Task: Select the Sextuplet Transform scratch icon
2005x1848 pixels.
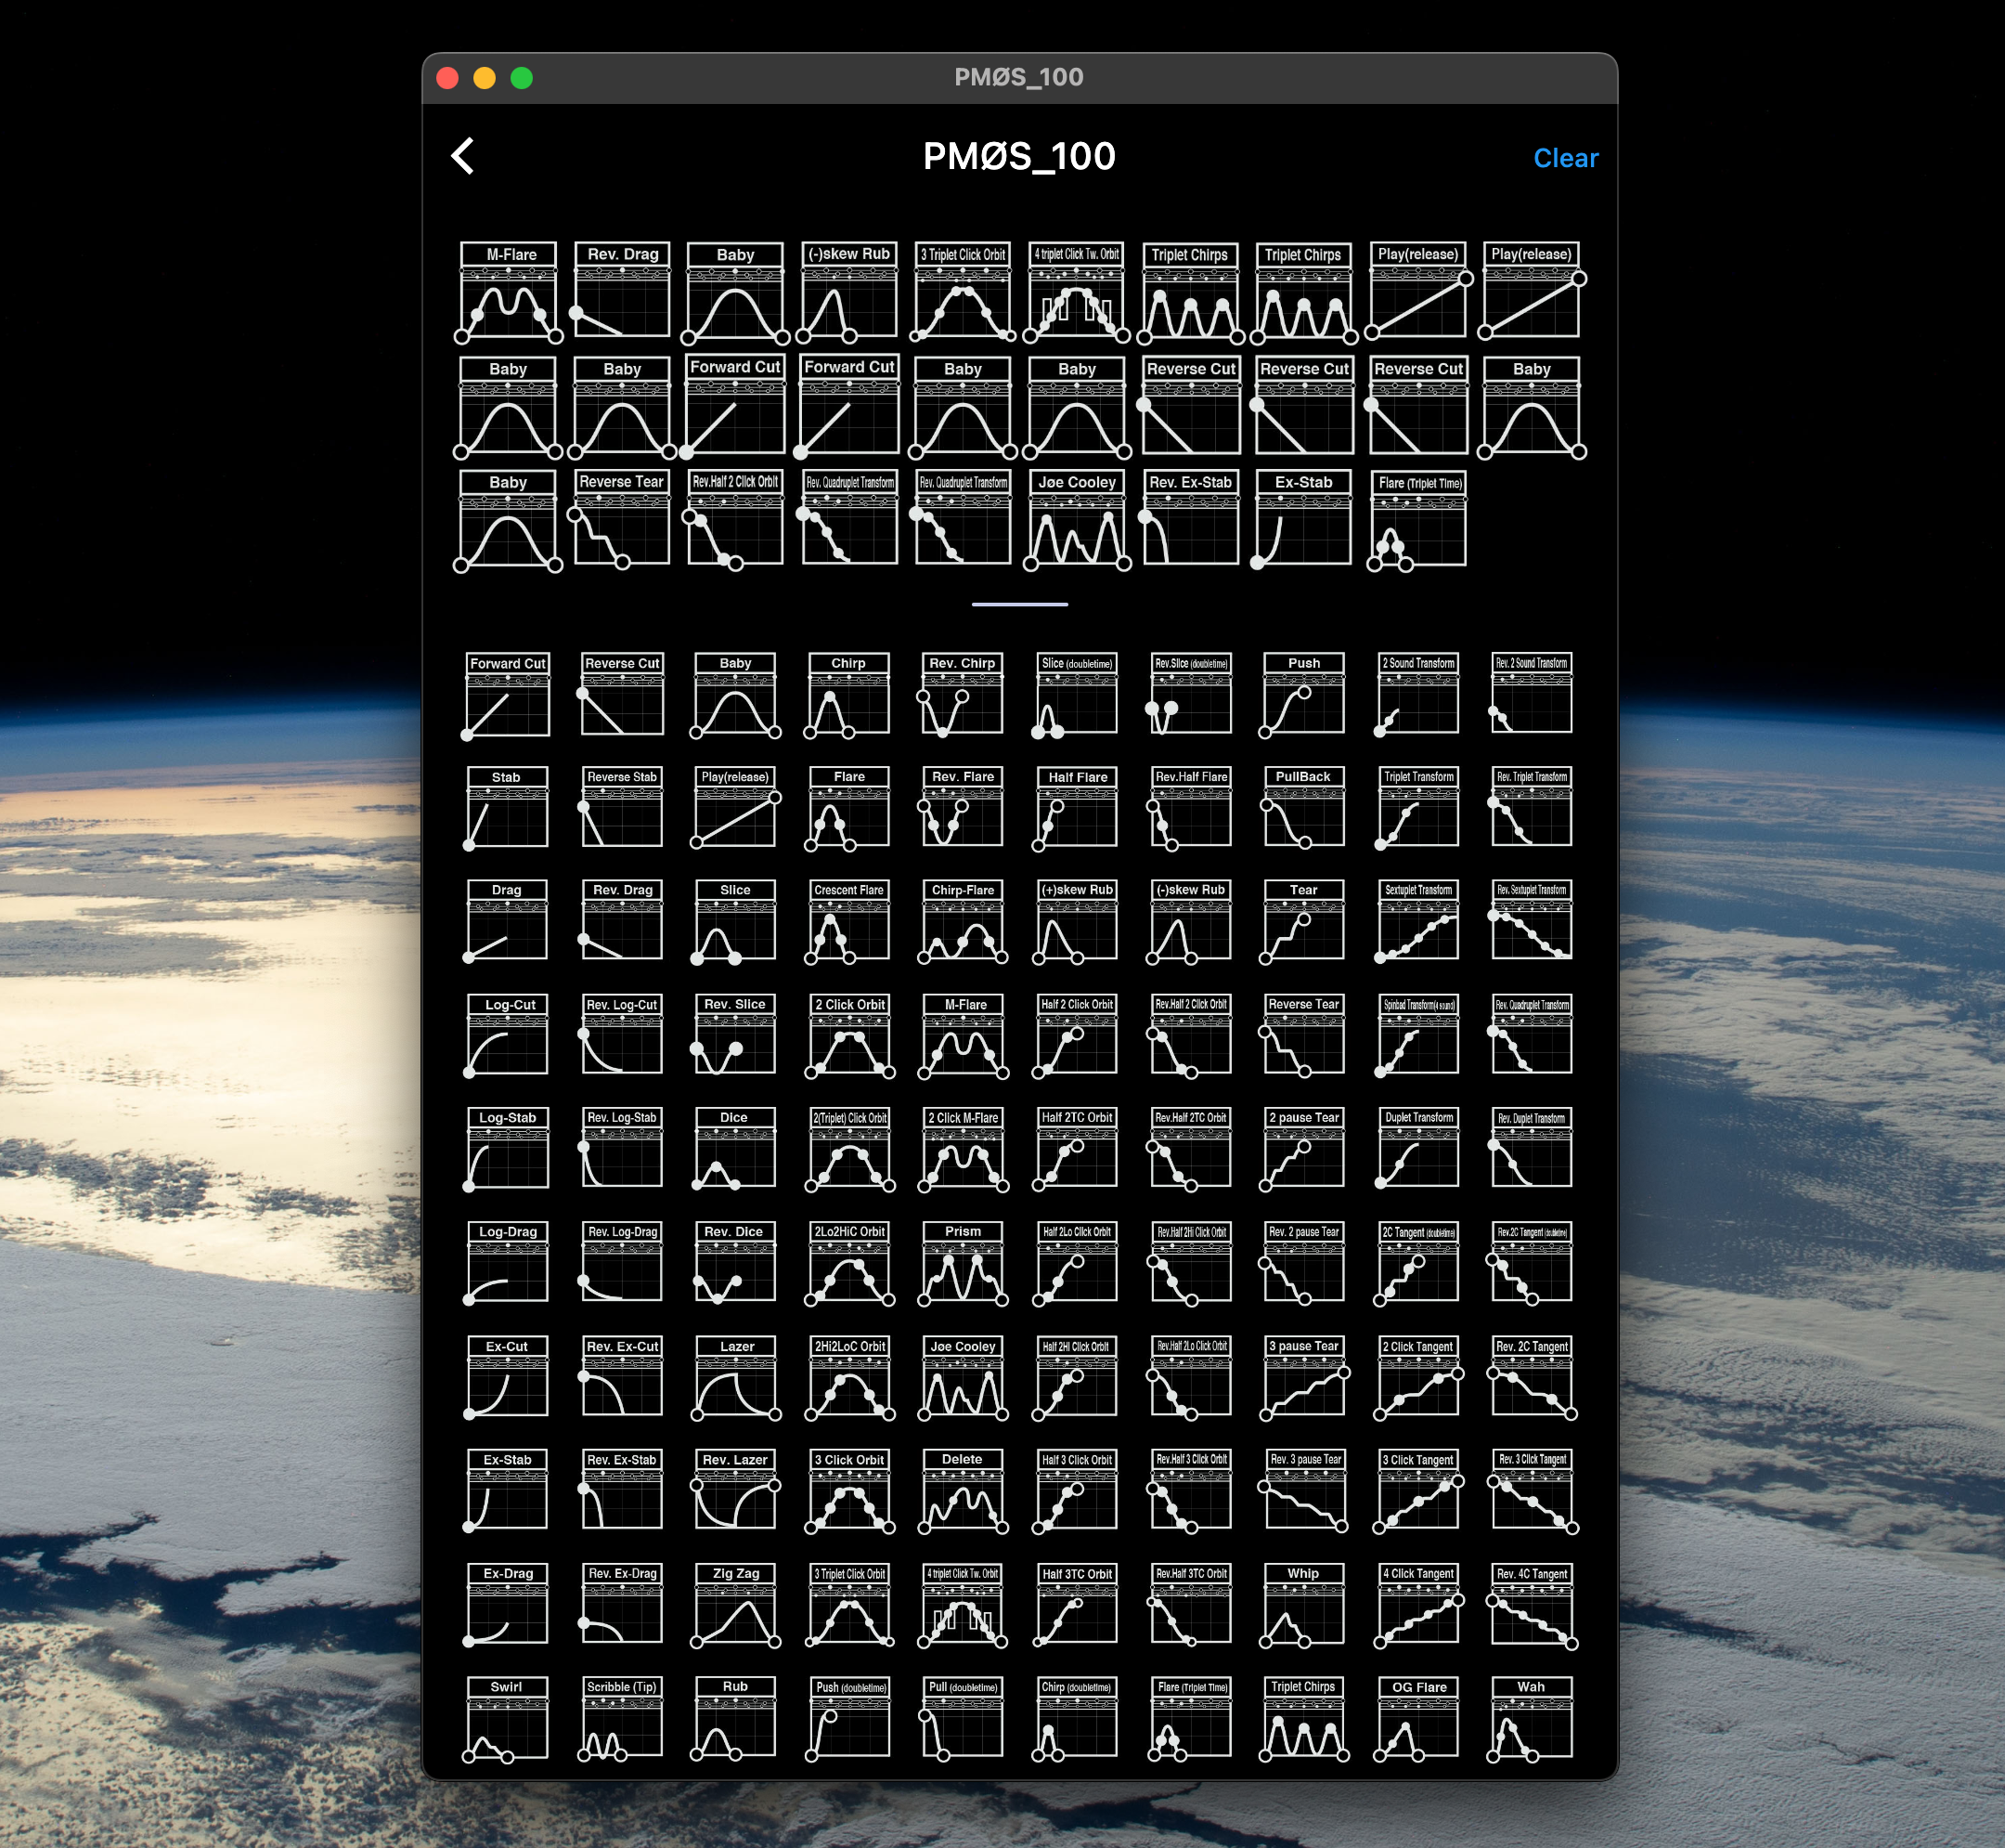Action: (x=1418, y=922)
